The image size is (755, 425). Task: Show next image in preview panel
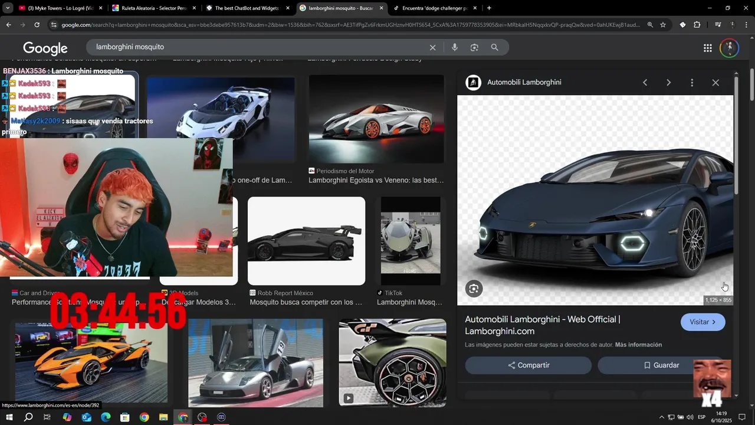coord(668,83)
